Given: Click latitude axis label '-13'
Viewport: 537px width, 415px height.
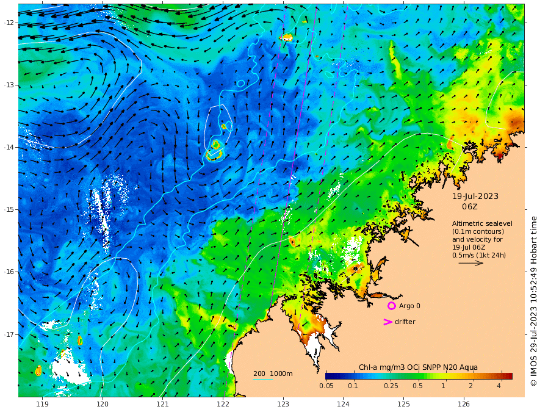Looking at the screenshot, I should pos(9,85).
